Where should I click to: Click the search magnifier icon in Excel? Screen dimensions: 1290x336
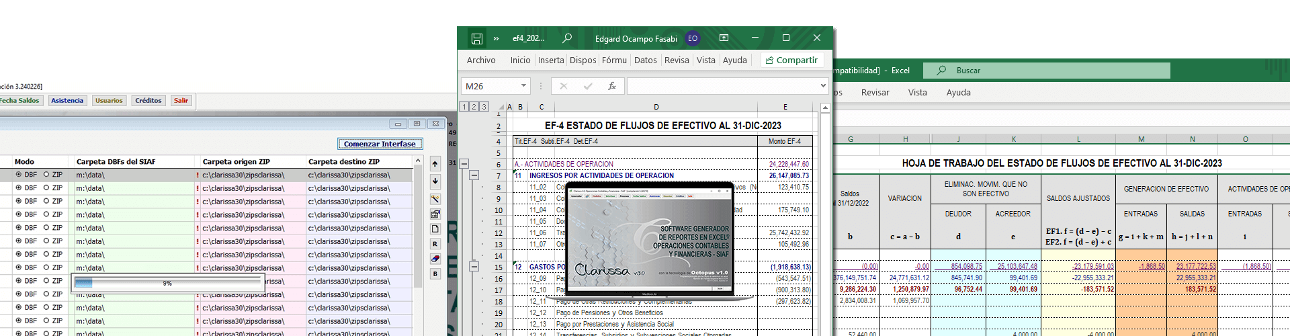pos(567,38)
